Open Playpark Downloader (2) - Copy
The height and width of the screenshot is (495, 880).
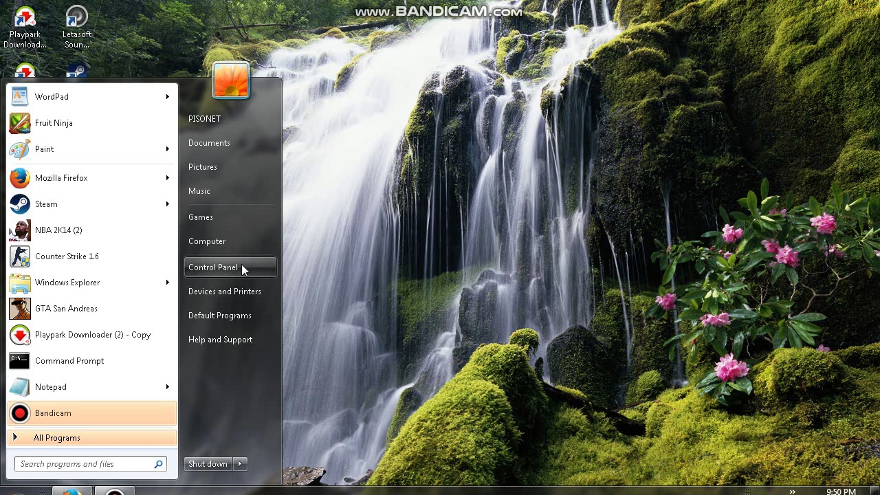coord(92,335)
